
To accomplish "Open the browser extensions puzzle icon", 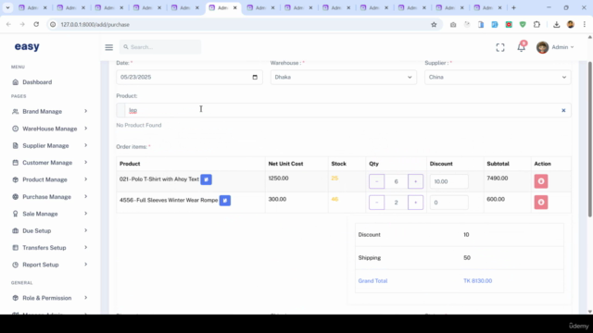I will tap(536, 25).
